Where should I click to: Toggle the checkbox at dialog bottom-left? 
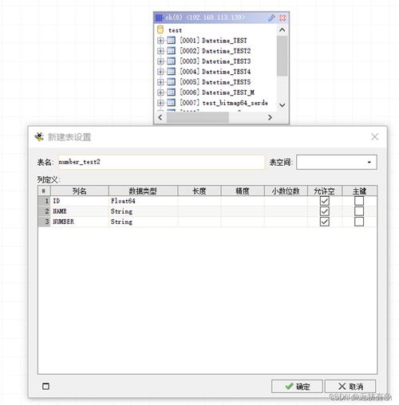click(45, 386)
